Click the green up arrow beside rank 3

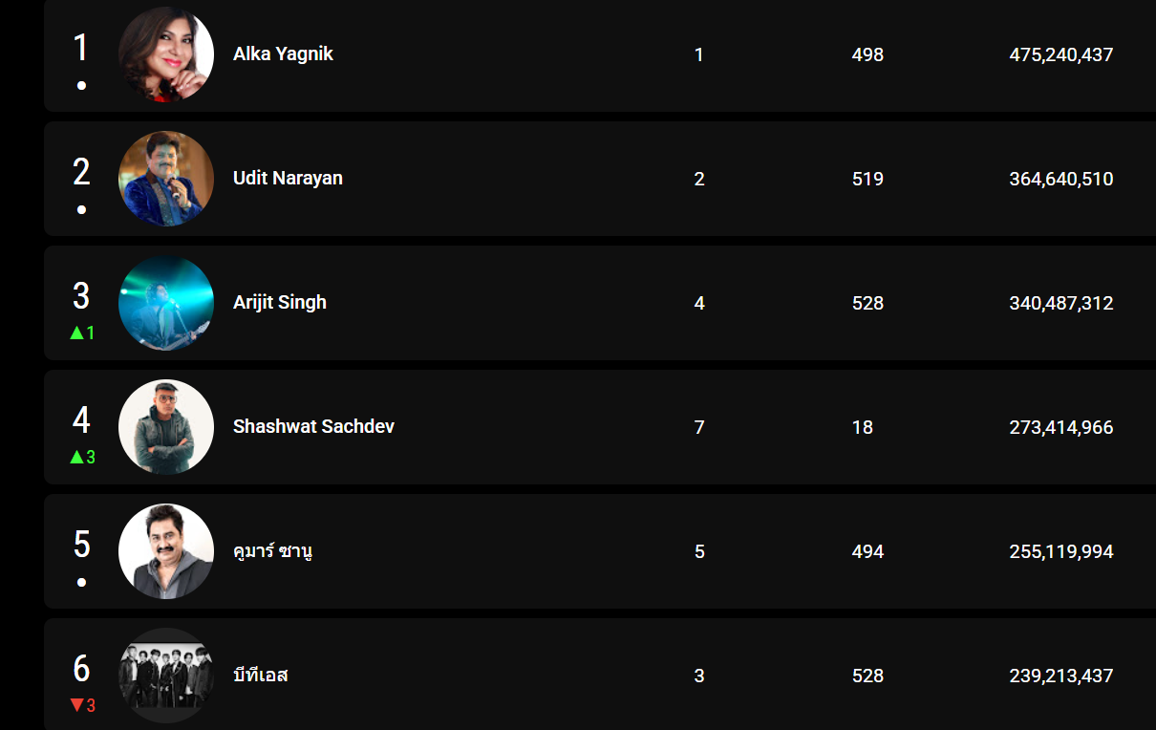click(76, 333)
